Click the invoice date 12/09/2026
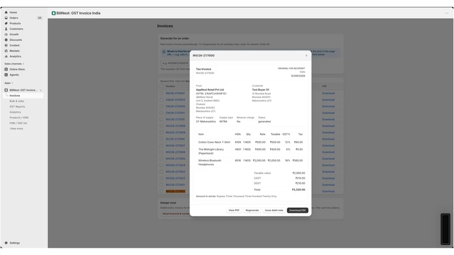 298,76
